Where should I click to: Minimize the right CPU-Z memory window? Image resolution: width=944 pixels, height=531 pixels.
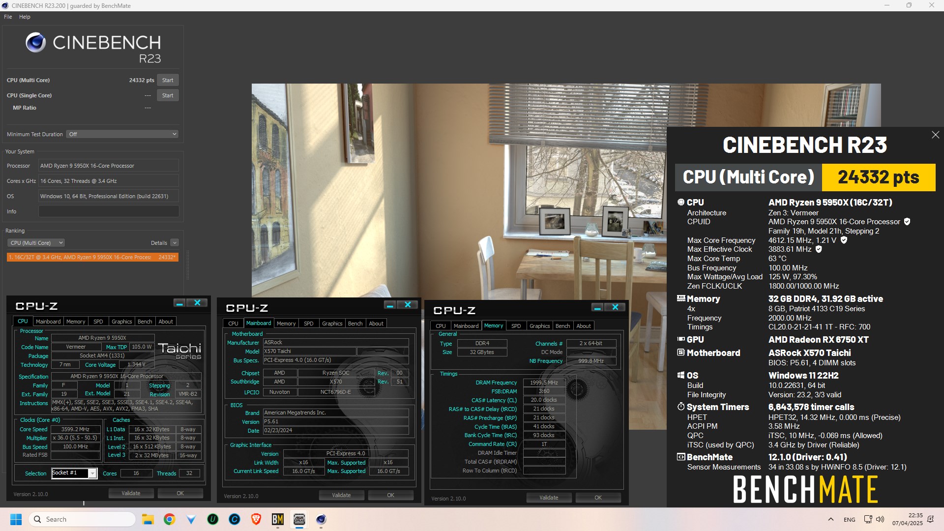597,308
